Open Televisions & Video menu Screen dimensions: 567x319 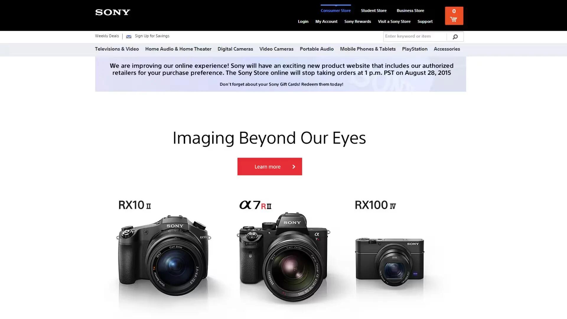[x=117, y=49]
